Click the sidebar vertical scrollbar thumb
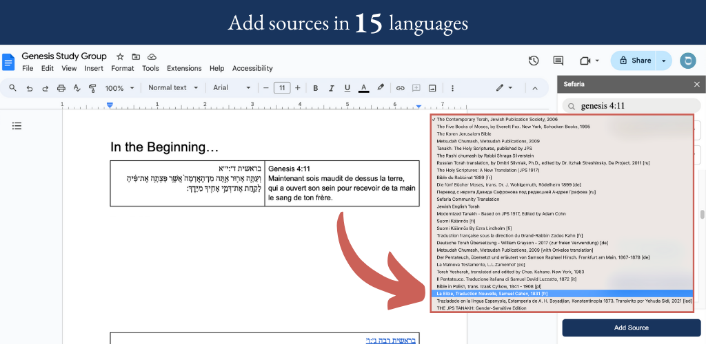Screen dimensions: 706x344 (703, 214)
